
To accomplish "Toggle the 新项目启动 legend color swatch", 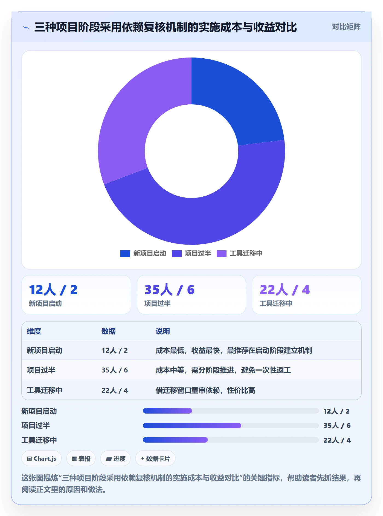I will coord(125,254).
